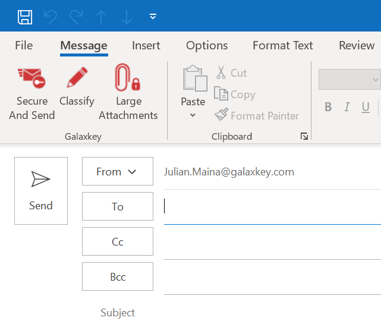Screen dimensions: 381x327
Task: Switch to the Insert tab
Action: click(146, 46)
